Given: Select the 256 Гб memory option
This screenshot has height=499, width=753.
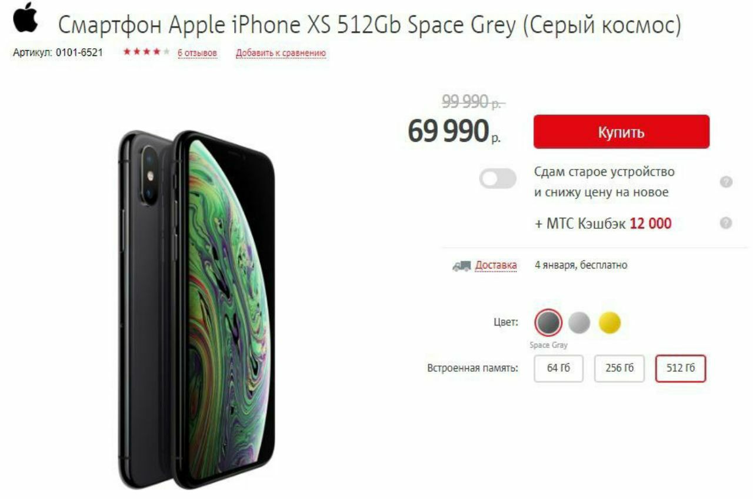Looking at the screenshot, I should tap(619, 369).
